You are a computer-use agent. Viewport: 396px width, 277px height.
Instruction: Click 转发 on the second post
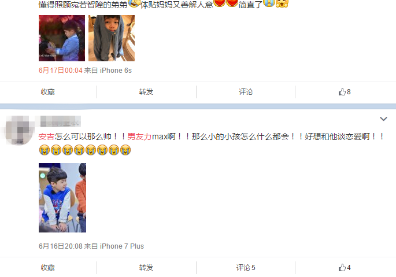(146, 268)
